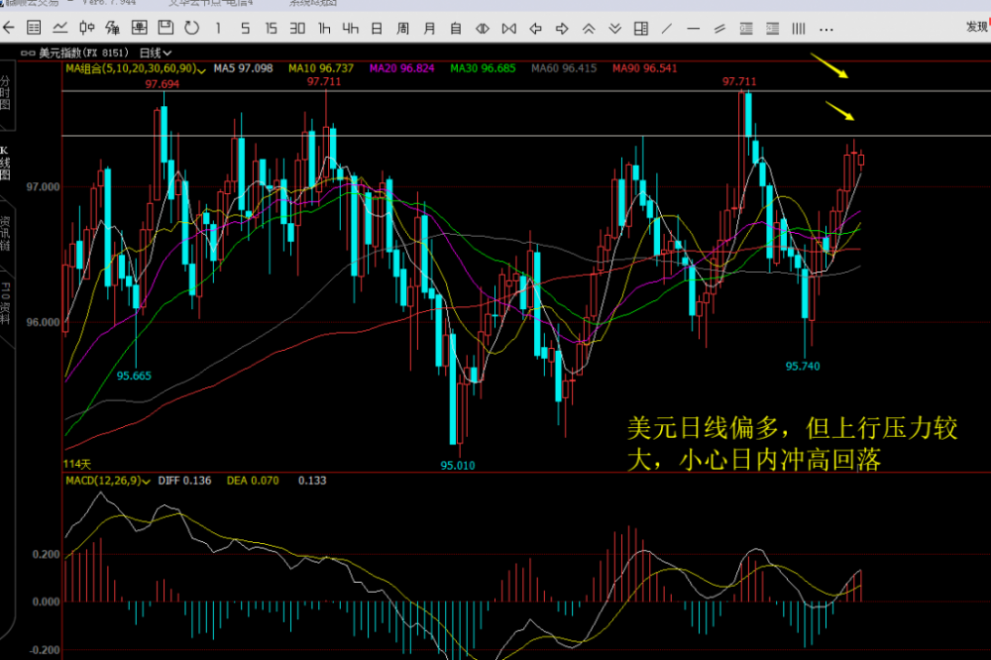This screenshot has width=991, height=660.
Task: Open the 分时图 side tab
Action: 6,93
